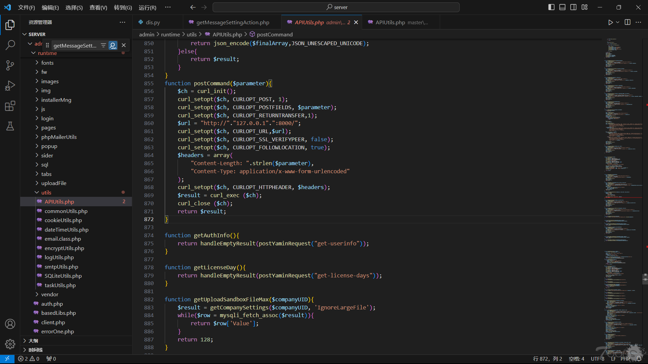648x364 pixels.
Task: Collapse the utils folder
Action: (46, 192)
